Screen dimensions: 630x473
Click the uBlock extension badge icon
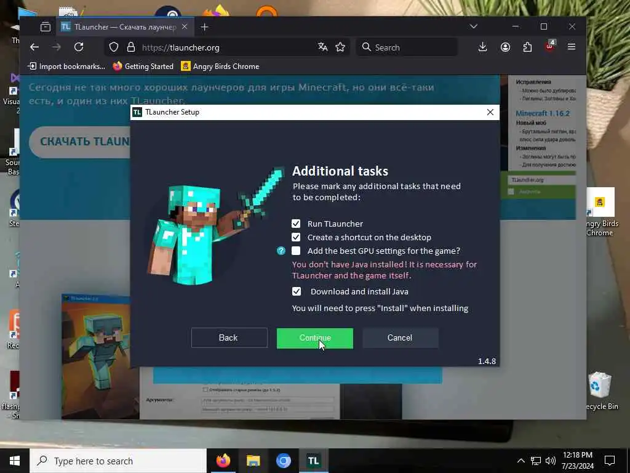point(550,46)
